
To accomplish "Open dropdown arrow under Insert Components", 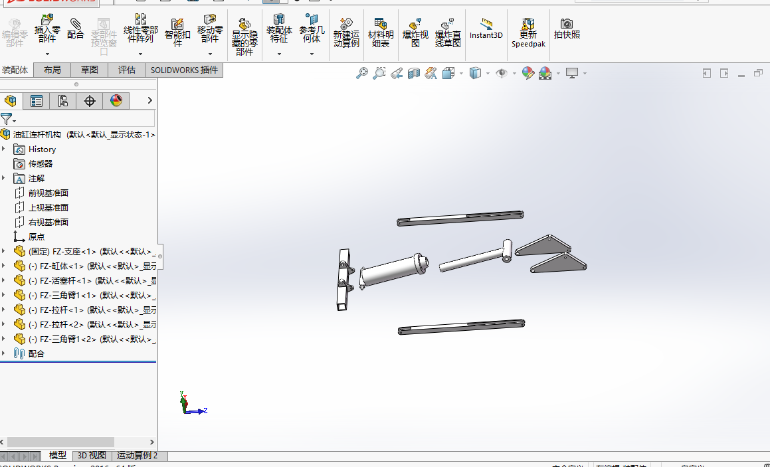I will pos(48,54).
